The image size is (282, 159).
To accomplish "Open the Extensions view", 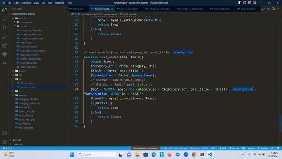I will tap(4, 45).
